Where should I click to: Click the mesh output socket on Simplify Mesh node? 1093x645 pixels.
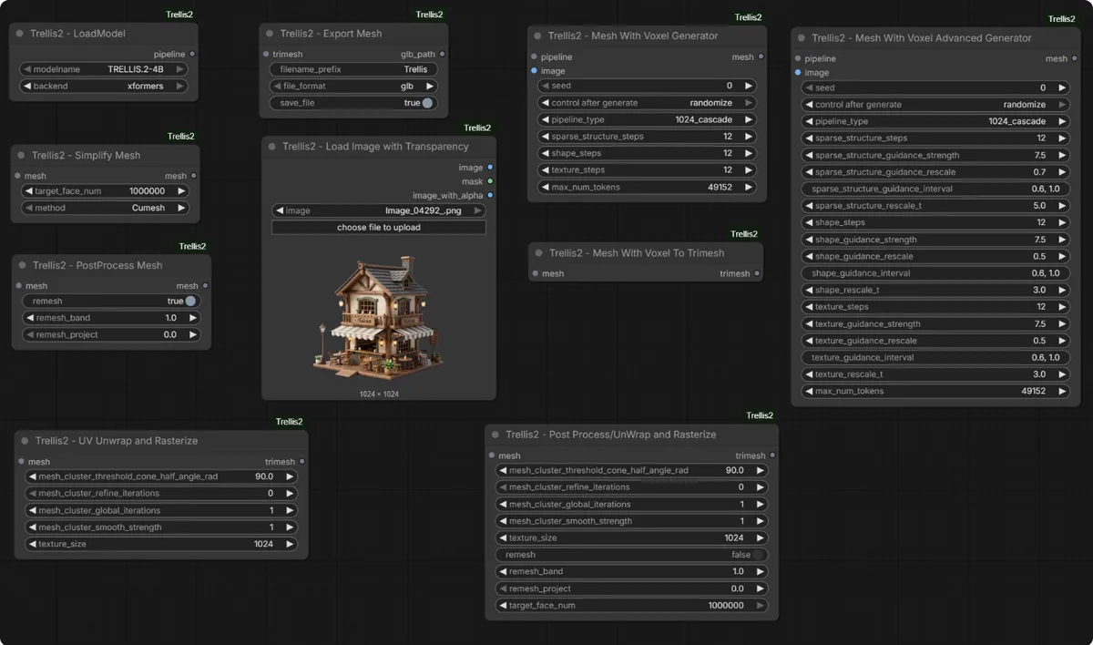pyautogui.click(x=193, y=176)
